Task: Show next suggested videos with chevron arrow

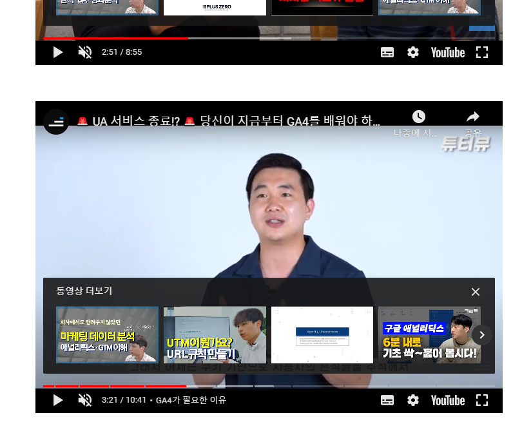Action: [481, 335]
